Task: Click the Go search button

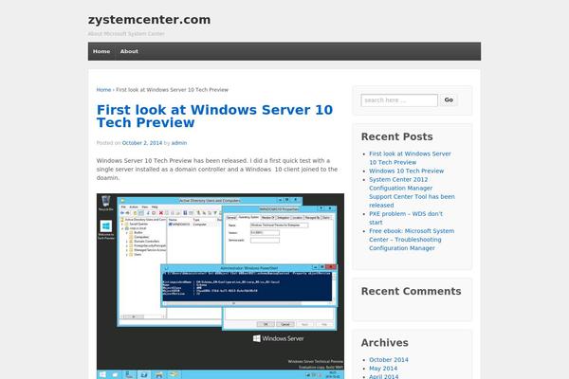Action: 449,99
